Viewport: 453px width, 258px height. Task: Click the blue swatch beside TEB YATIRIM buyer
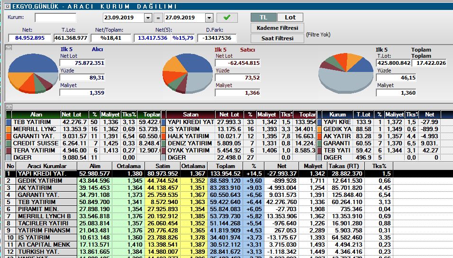pos(8,122)
